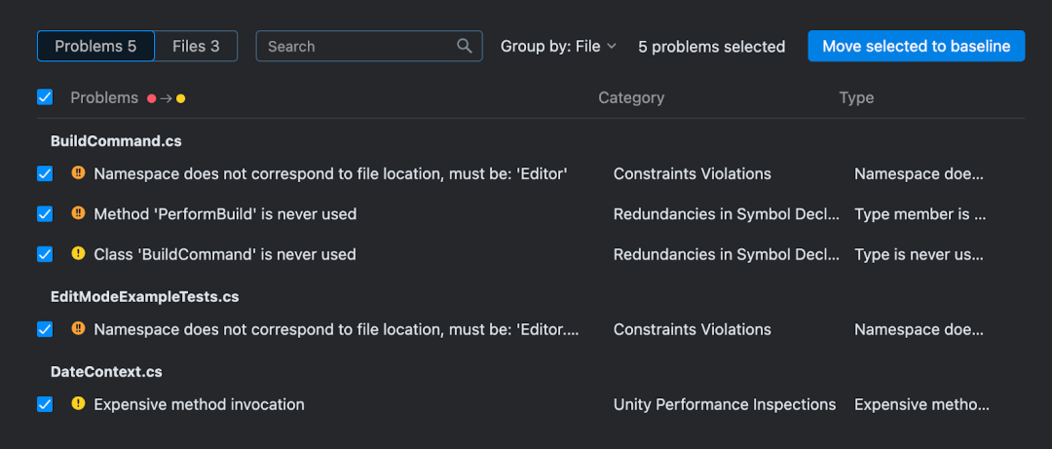This screenshot has height=449, width=1052.
Task: Switch to the Files 3 tab
Action: 196,47
